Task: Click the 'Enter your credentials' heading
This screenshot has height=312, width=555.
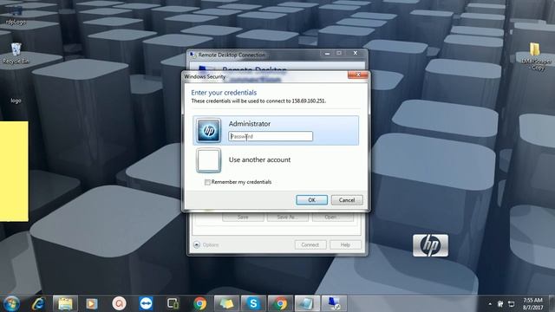Action: (x=224, y=93)
